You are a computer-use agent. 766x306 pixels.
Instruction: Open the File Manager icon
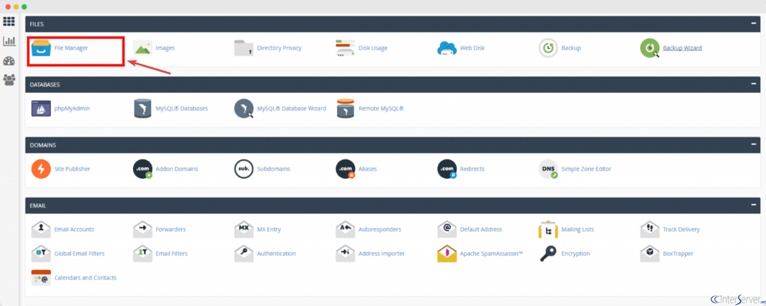[x=41, y=48]
